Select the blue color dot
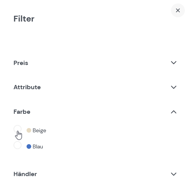Image resolution: width=191 pixels, height=183 pixels. tap(29, 146)
